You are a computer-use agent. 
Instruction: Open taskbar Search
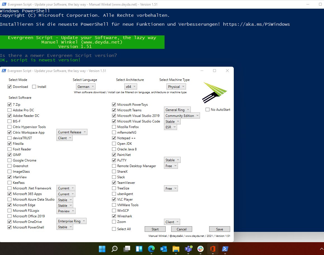114,249
